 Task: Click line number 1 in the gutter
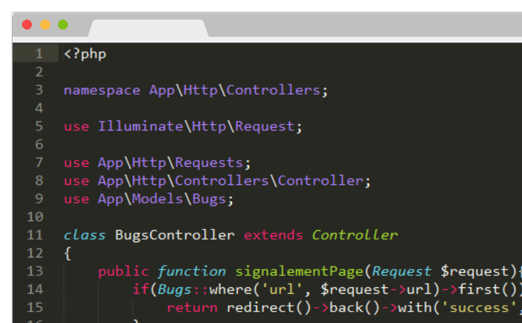click(39, 54)
